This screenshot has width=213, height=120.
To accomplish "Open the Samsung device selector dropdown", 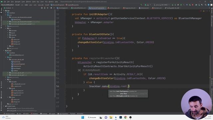I will click(161, 5).
